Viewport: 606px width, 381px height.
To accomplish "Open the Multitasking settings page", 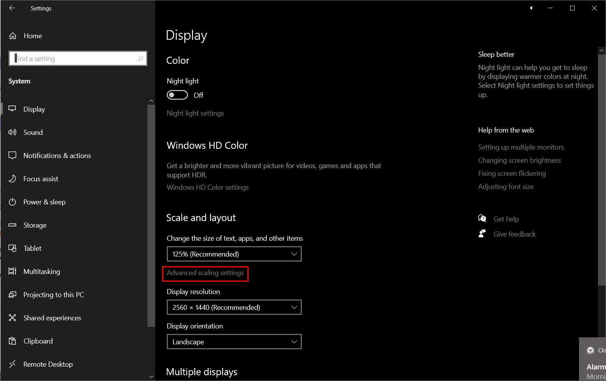I will point(42,271).
